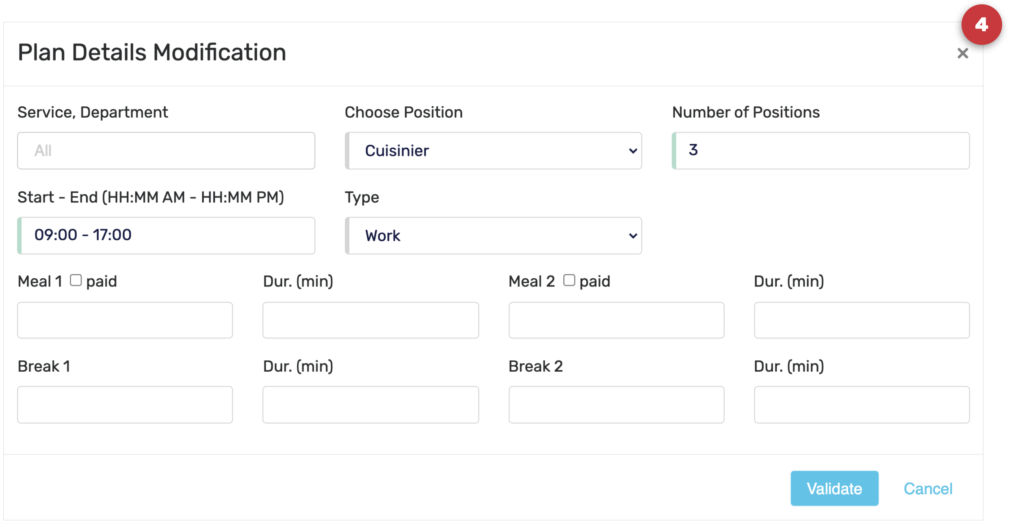1009x525 pixels.
Task: Click the Meal 1 duration field
Action: tap(370, 320)
